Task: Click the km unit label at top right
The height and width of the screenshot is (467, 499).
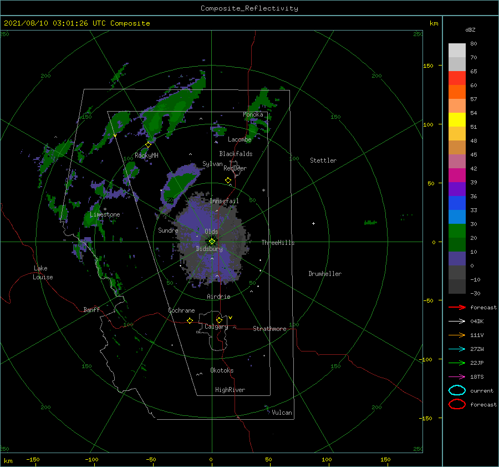Action: pyautogui.click(x=434, y=23)
